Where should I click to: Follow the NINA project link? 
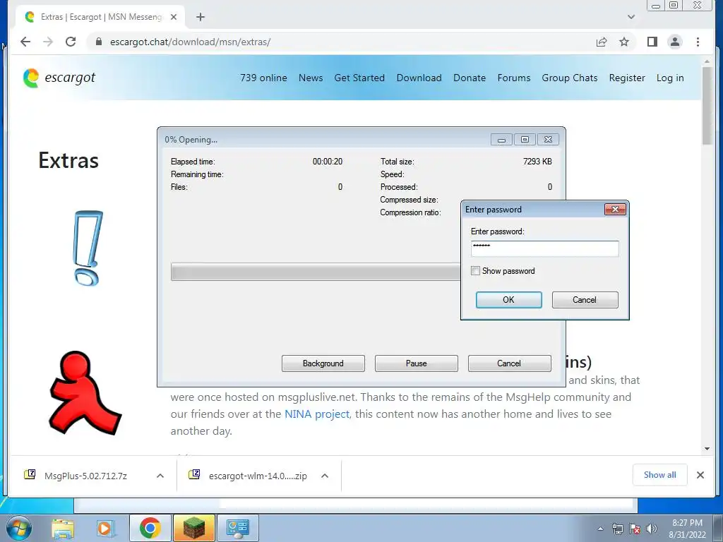[317, 414]
